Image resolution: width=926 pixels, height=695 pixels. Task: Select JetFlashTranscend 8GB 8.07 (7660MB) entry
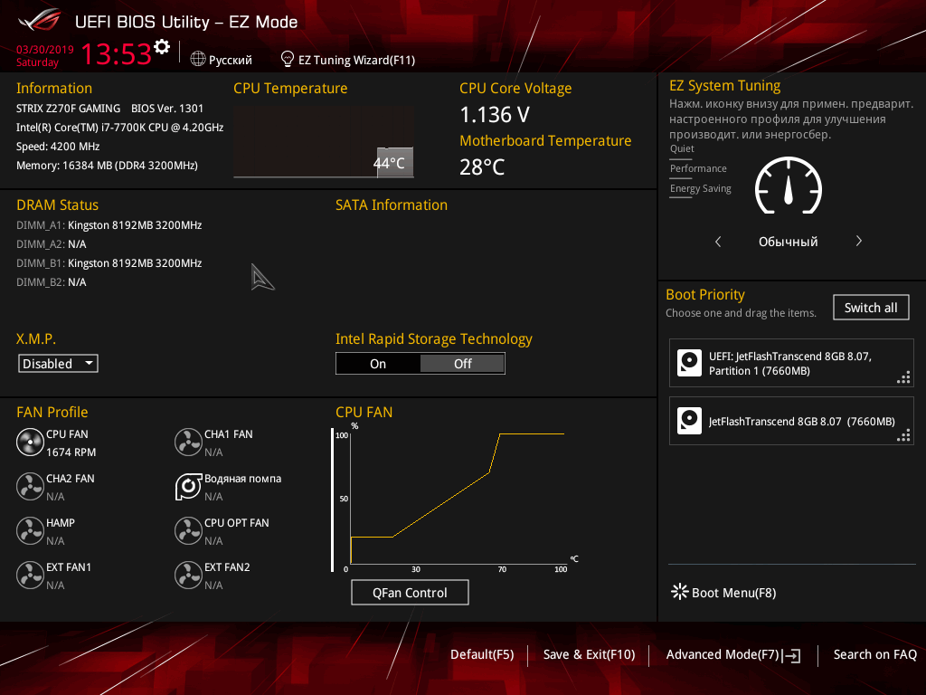[x=791, y=421]
